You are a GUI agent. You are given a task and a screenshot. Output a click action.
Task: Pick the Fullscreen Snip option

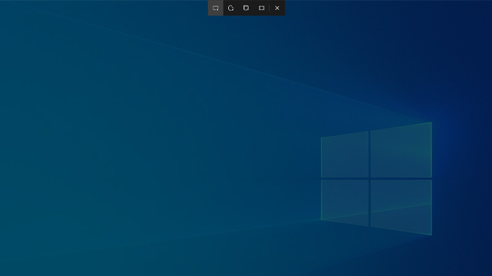coord(262,8)
